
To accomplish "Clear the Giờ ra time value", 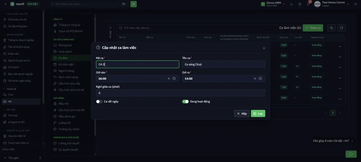I will pos(255,79).
